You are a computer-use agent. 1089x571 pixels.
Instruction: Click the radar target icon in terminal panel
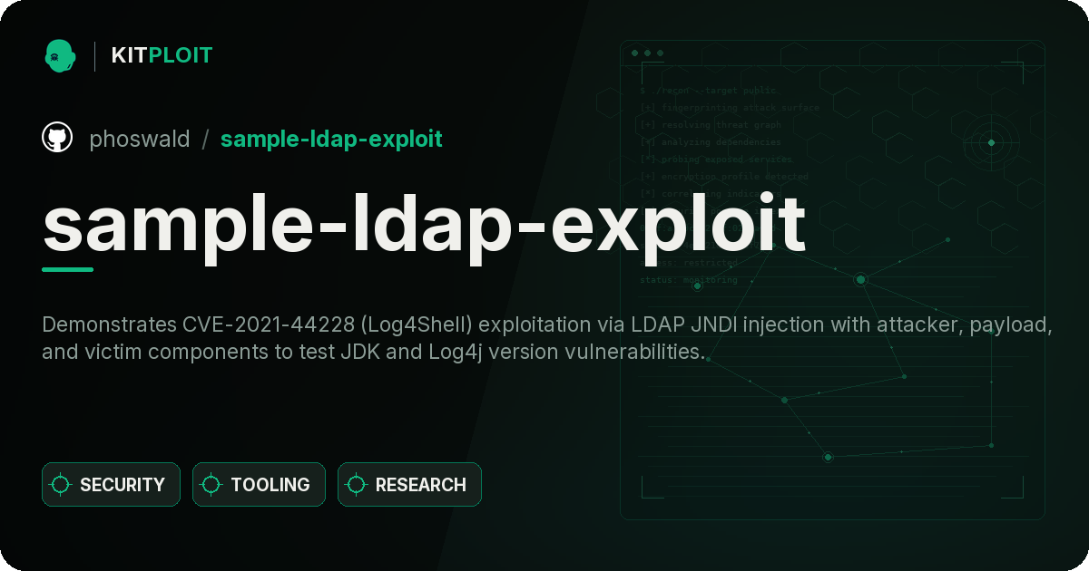click(991, 142)
